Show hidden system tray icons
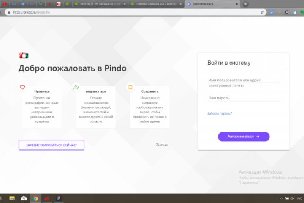This screenshot has width=304, height=203. tap(281, 198)
